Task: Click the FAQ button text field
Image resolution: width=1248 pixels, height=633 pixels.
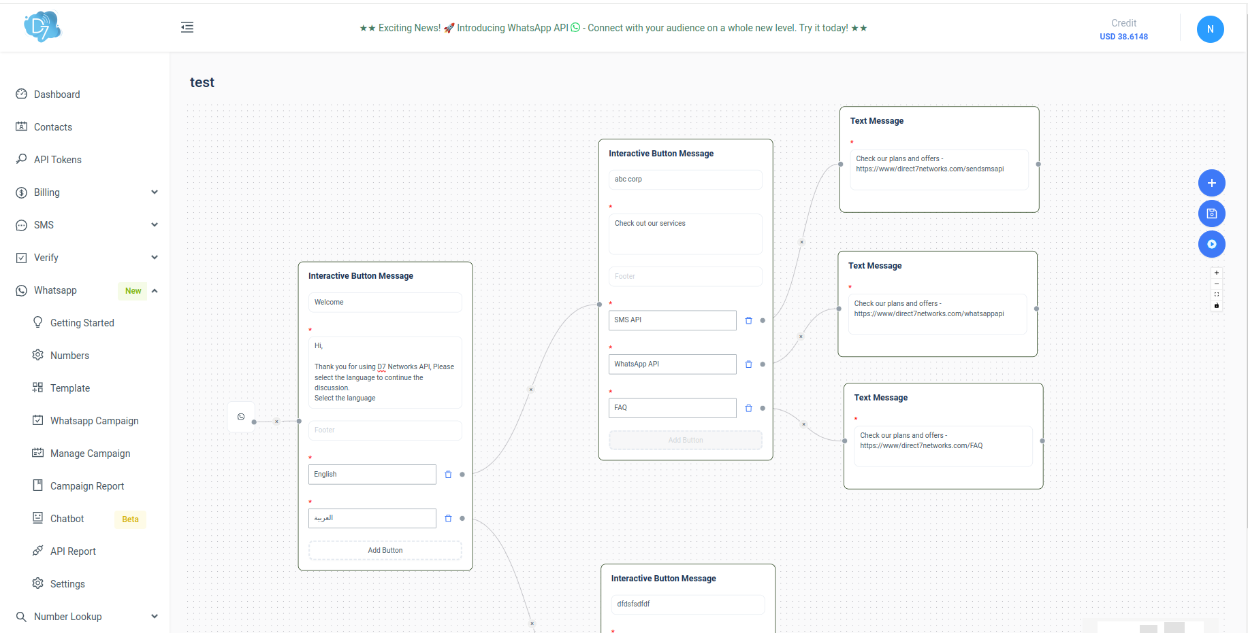Action: pyautogui.click(x=672, y=408)
